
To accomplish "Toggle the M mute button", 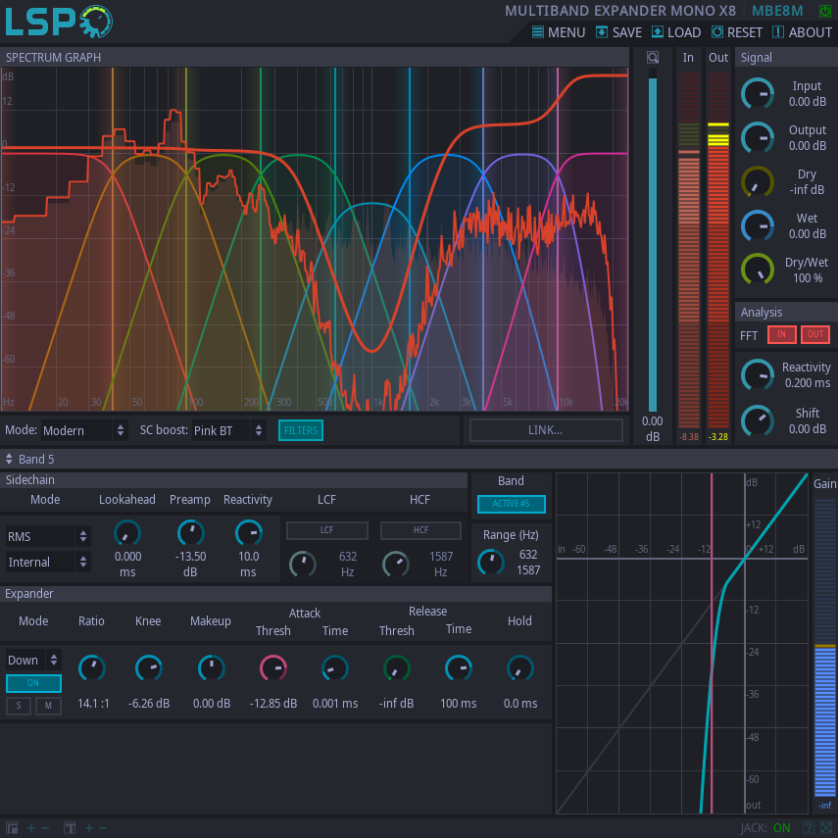I will coord(49,706).
